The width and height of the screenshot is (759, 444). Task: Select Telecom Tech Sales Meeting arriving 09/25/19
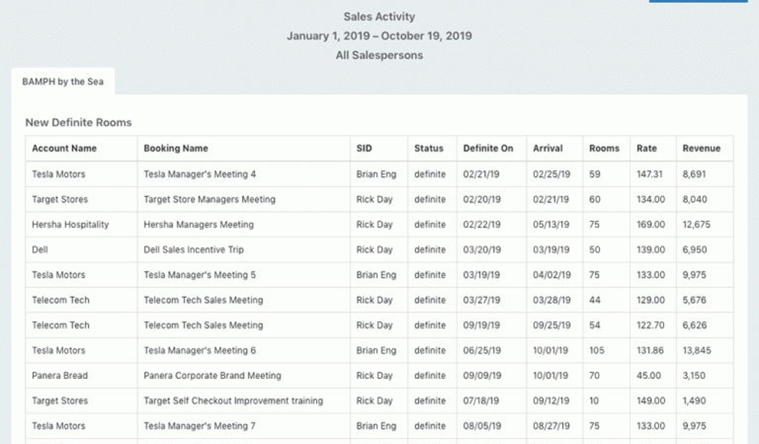click(x=203, y=325)
